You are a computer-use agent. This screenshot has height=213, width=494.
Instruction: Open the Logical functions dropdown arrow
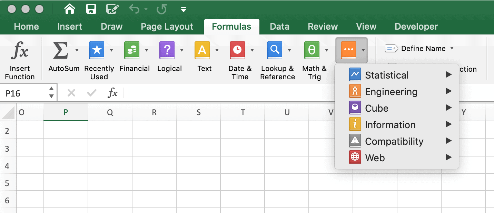coord(182,50)
